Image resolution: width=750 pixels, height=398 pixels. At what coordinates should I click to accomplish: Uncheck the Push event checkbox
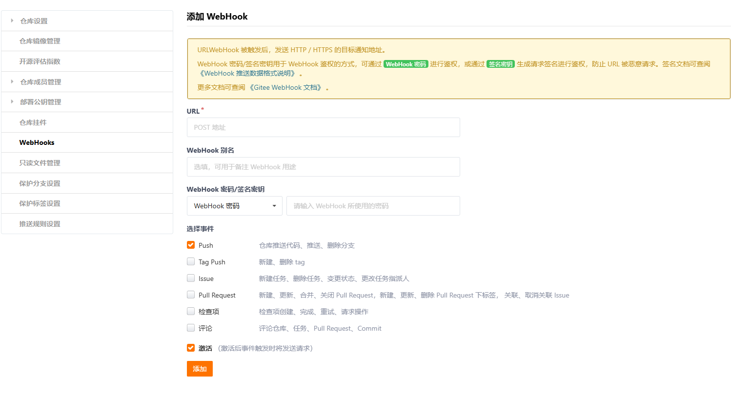pyautogui.click(x=191, y=245)
